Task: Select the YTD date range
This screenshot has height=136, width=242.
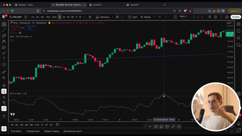Action: tap(37, 125)
